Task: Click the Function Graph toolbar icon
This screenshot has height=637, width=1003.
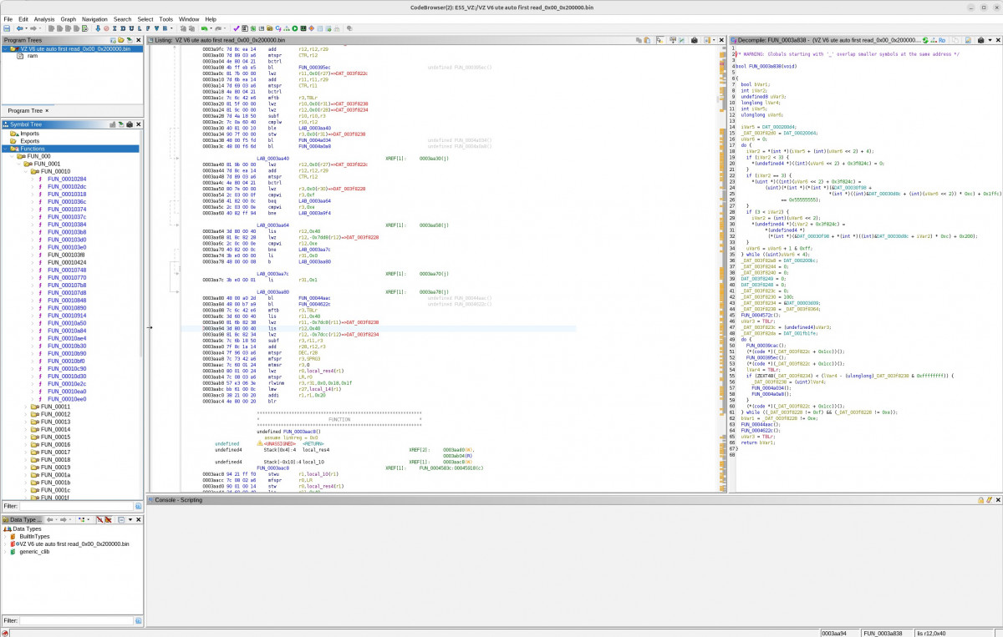Action: point(287,28)
